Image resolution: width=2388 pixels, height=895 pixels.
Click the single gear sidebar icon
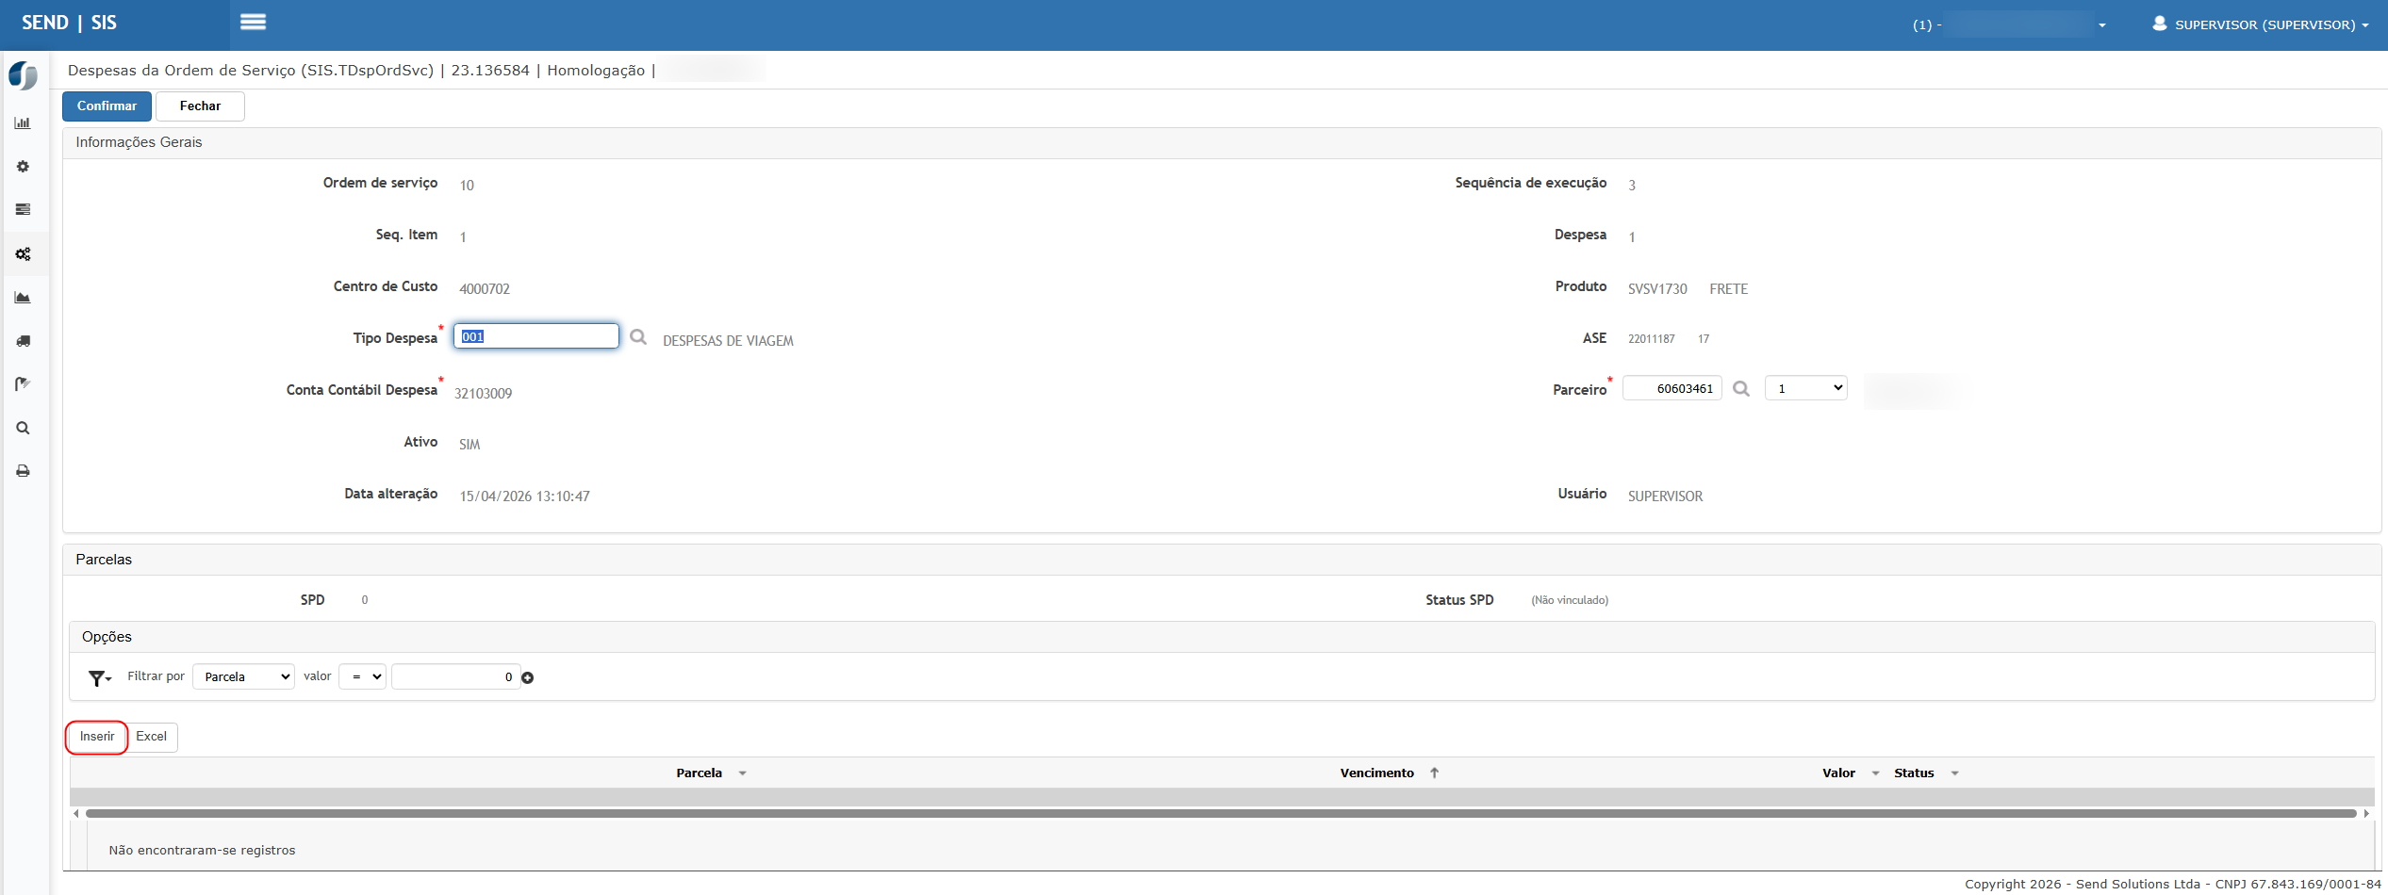[x=23, y=167]
